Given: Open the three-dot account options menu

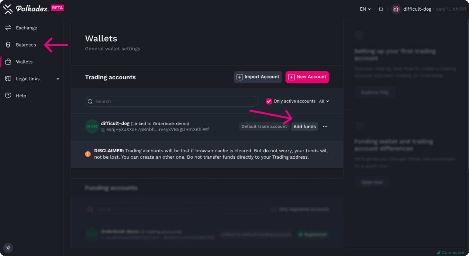Looking at the screenshot, I should (325, 127).
